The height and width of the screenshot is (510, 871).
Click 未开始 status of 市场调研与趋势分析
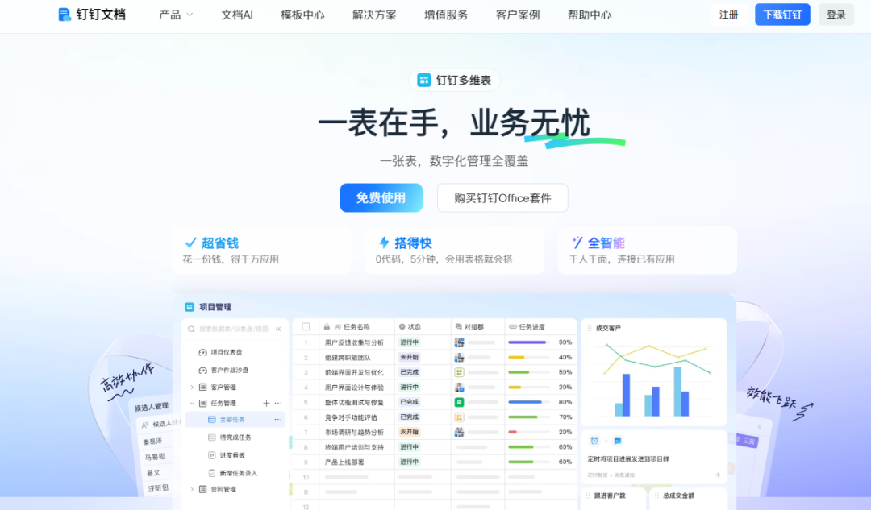click(410, 433)
